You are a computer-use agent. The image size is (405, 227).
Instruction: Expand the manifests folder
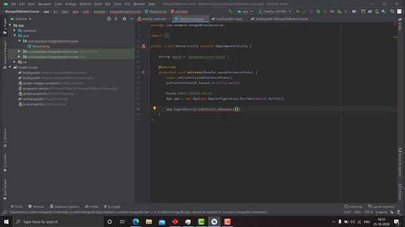(15, 30)
